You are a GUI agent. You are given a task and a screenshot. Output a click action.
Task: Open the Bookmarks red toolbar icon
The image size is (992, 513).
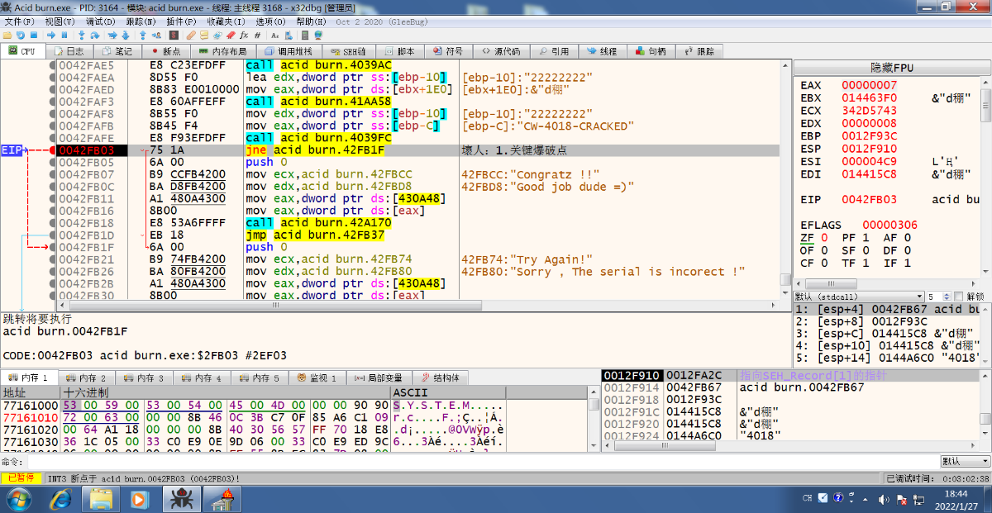[231, 36]
